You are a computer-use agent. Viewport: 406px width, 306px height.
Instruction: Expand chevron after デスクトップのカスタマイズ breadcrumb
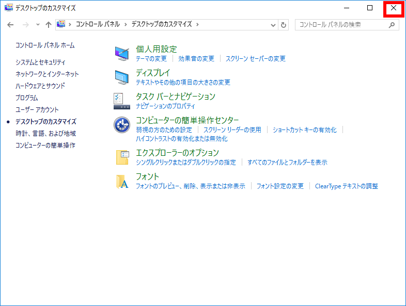[x=197, y=25]
